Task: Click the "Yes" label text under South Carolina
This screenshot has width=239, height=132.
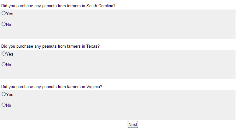Action: click(9, 14)
